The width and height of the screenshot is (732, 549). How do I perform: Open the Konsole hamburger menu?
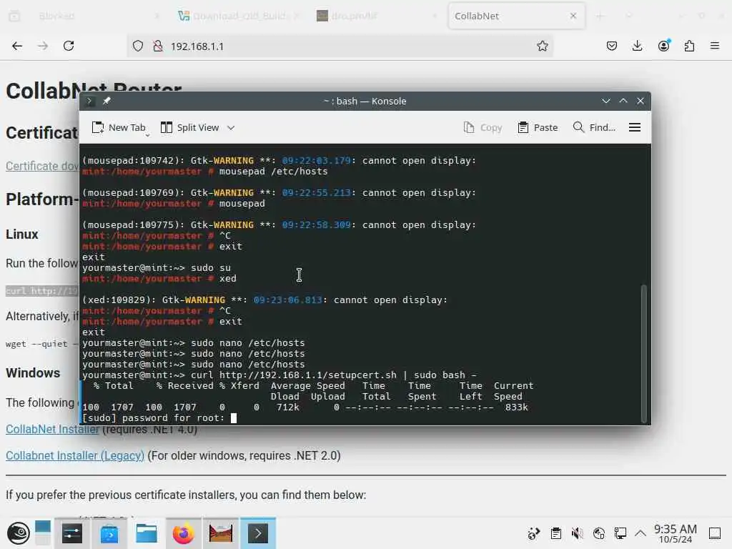[x=635, y=127]
